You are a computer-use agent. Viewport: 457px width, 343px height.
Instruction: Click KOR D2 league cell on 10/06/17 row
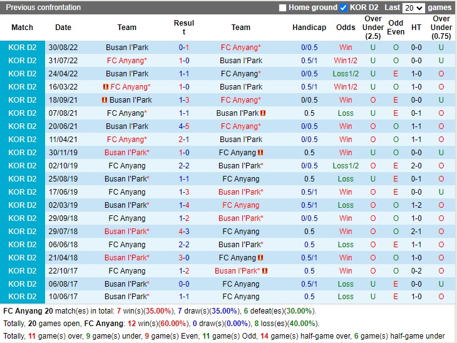[x=23, y=297]
